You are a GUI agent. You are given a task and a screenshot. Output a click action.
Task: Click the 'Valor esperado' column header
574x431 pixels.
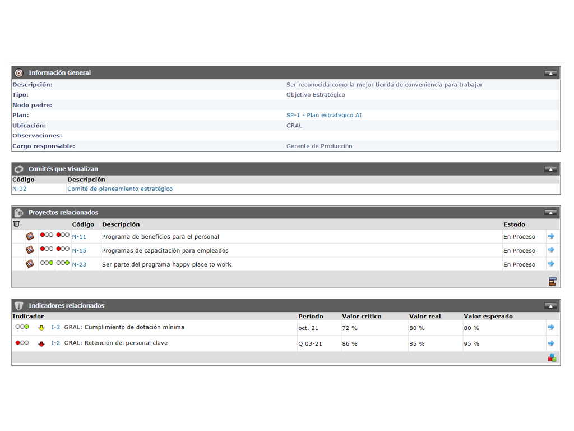tap(488, 317)
